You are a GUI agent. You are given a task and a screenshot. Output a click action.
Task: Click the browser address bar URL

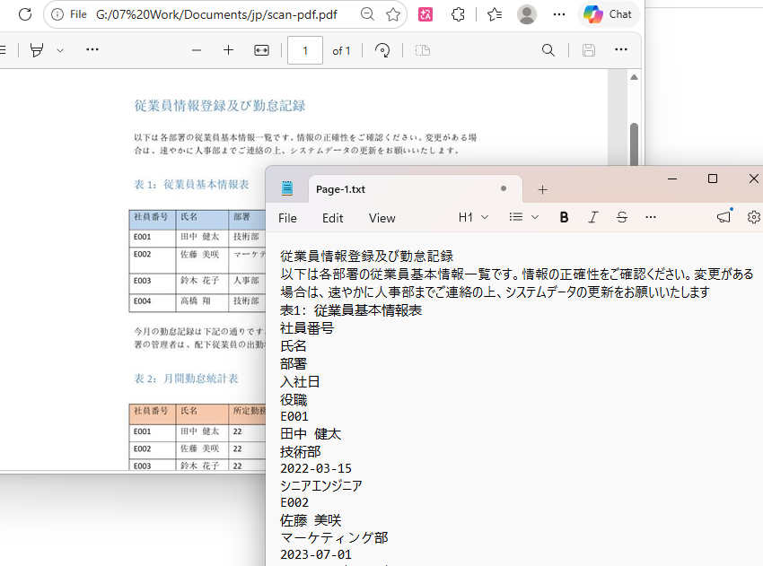coord(216,14)
